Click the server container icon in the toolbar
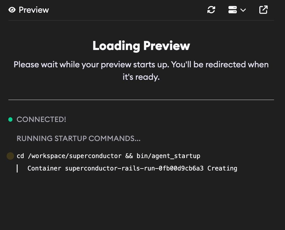285x230 pixels. coord(232,10)
